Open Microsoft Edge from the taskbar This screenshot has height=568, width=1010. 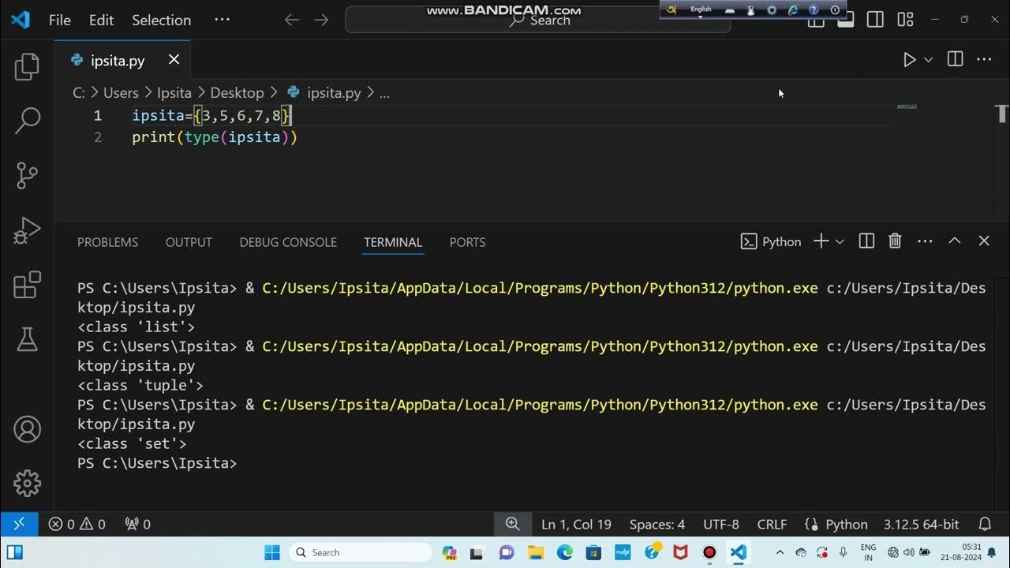tap(565, 552)
